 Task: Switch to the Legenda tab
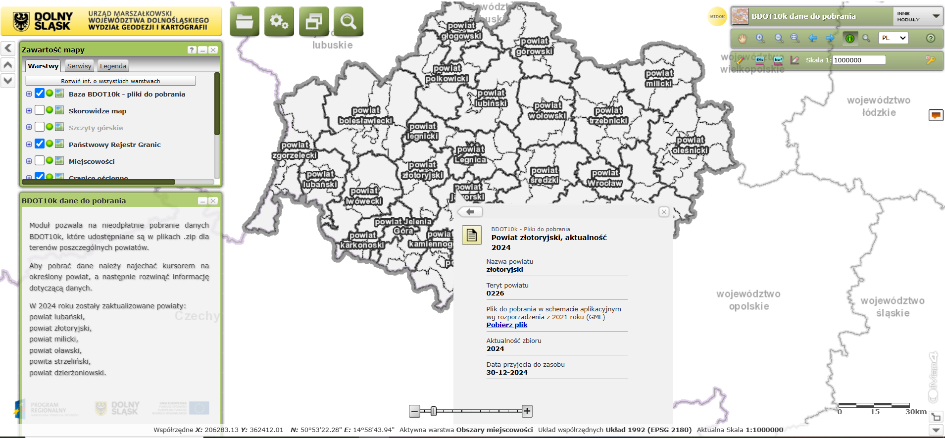click(x=113, y=66)
